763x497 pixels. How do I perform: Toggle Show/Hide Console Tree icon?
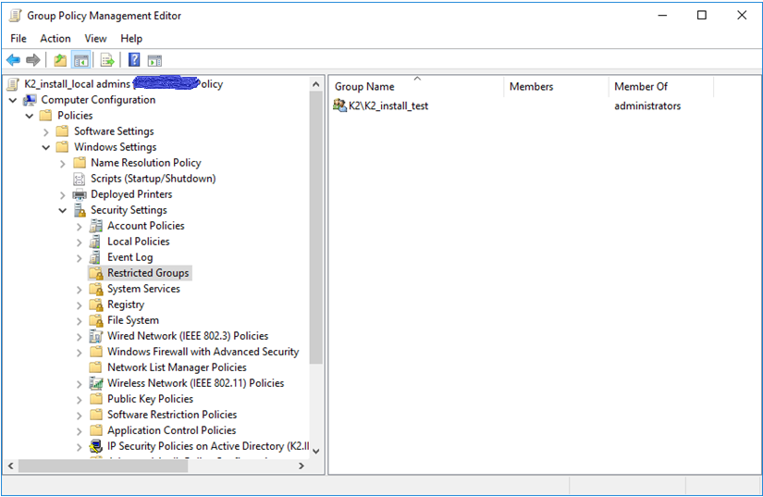[80, 60]
